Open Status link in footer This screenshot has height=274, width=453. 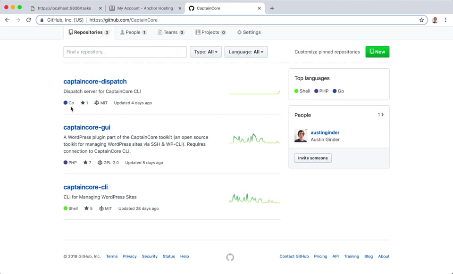169,257
